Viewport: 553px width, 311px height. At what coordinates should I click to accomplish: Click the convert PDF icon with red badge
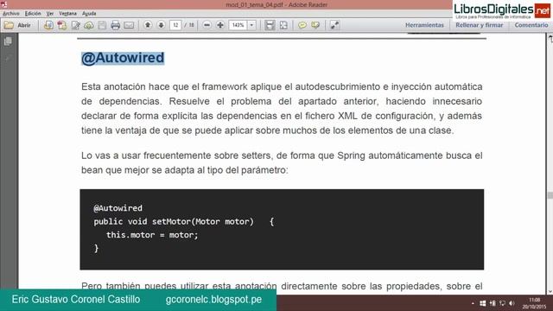coord(62,25)
